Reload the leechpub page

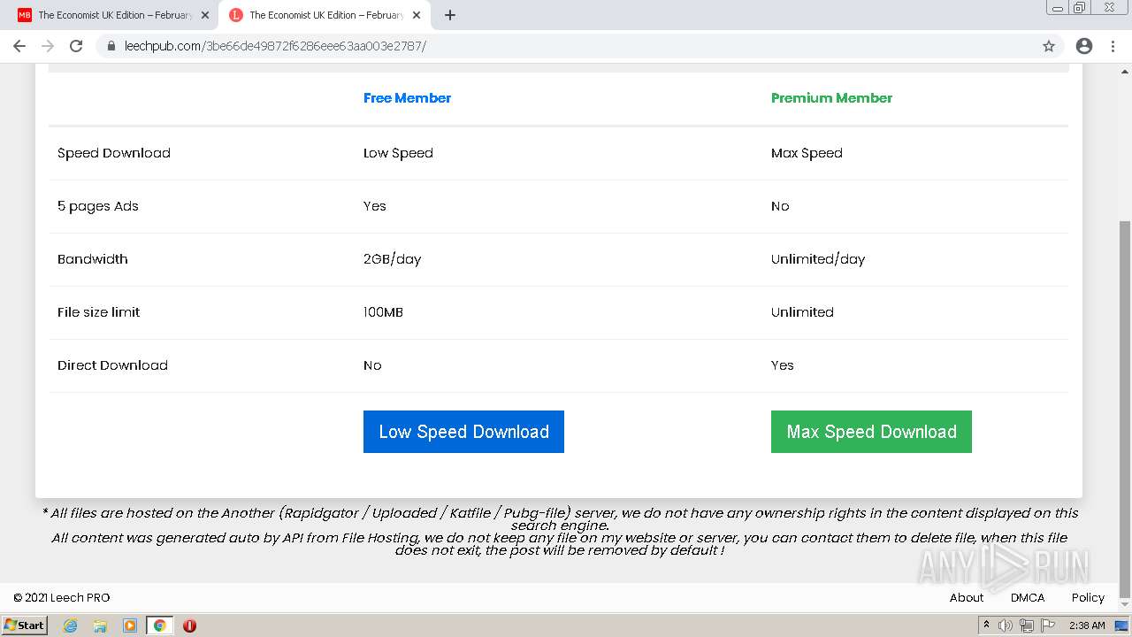click(76, 46)
